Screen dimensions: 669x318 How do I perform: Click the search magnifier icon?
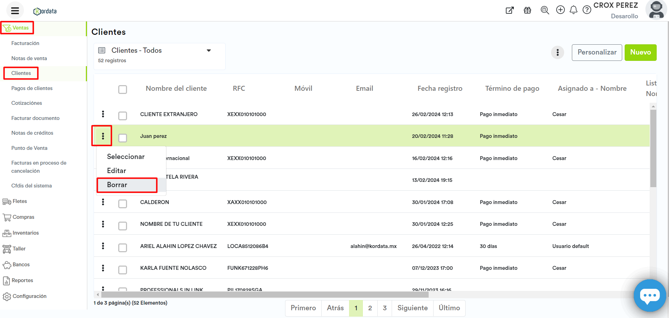545,10
